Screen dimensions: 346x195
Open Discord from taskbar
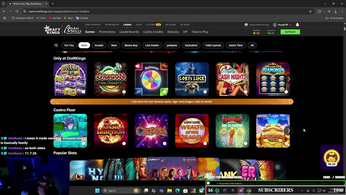tap(241, 191)
